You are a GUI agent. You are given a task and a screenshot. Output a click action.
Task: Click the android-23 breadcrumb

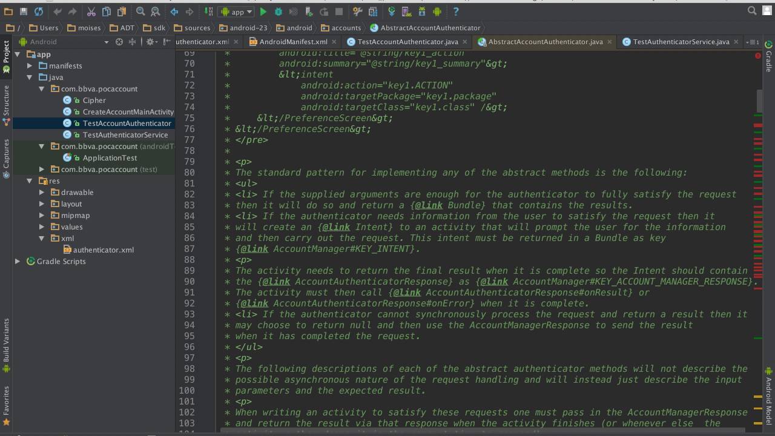tap(243, 28)
